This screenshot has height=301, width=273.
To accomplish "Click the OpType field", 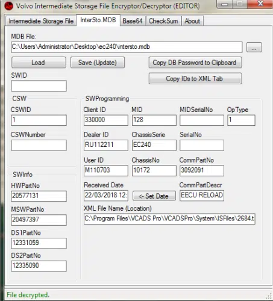I will [x=241, y=120].
